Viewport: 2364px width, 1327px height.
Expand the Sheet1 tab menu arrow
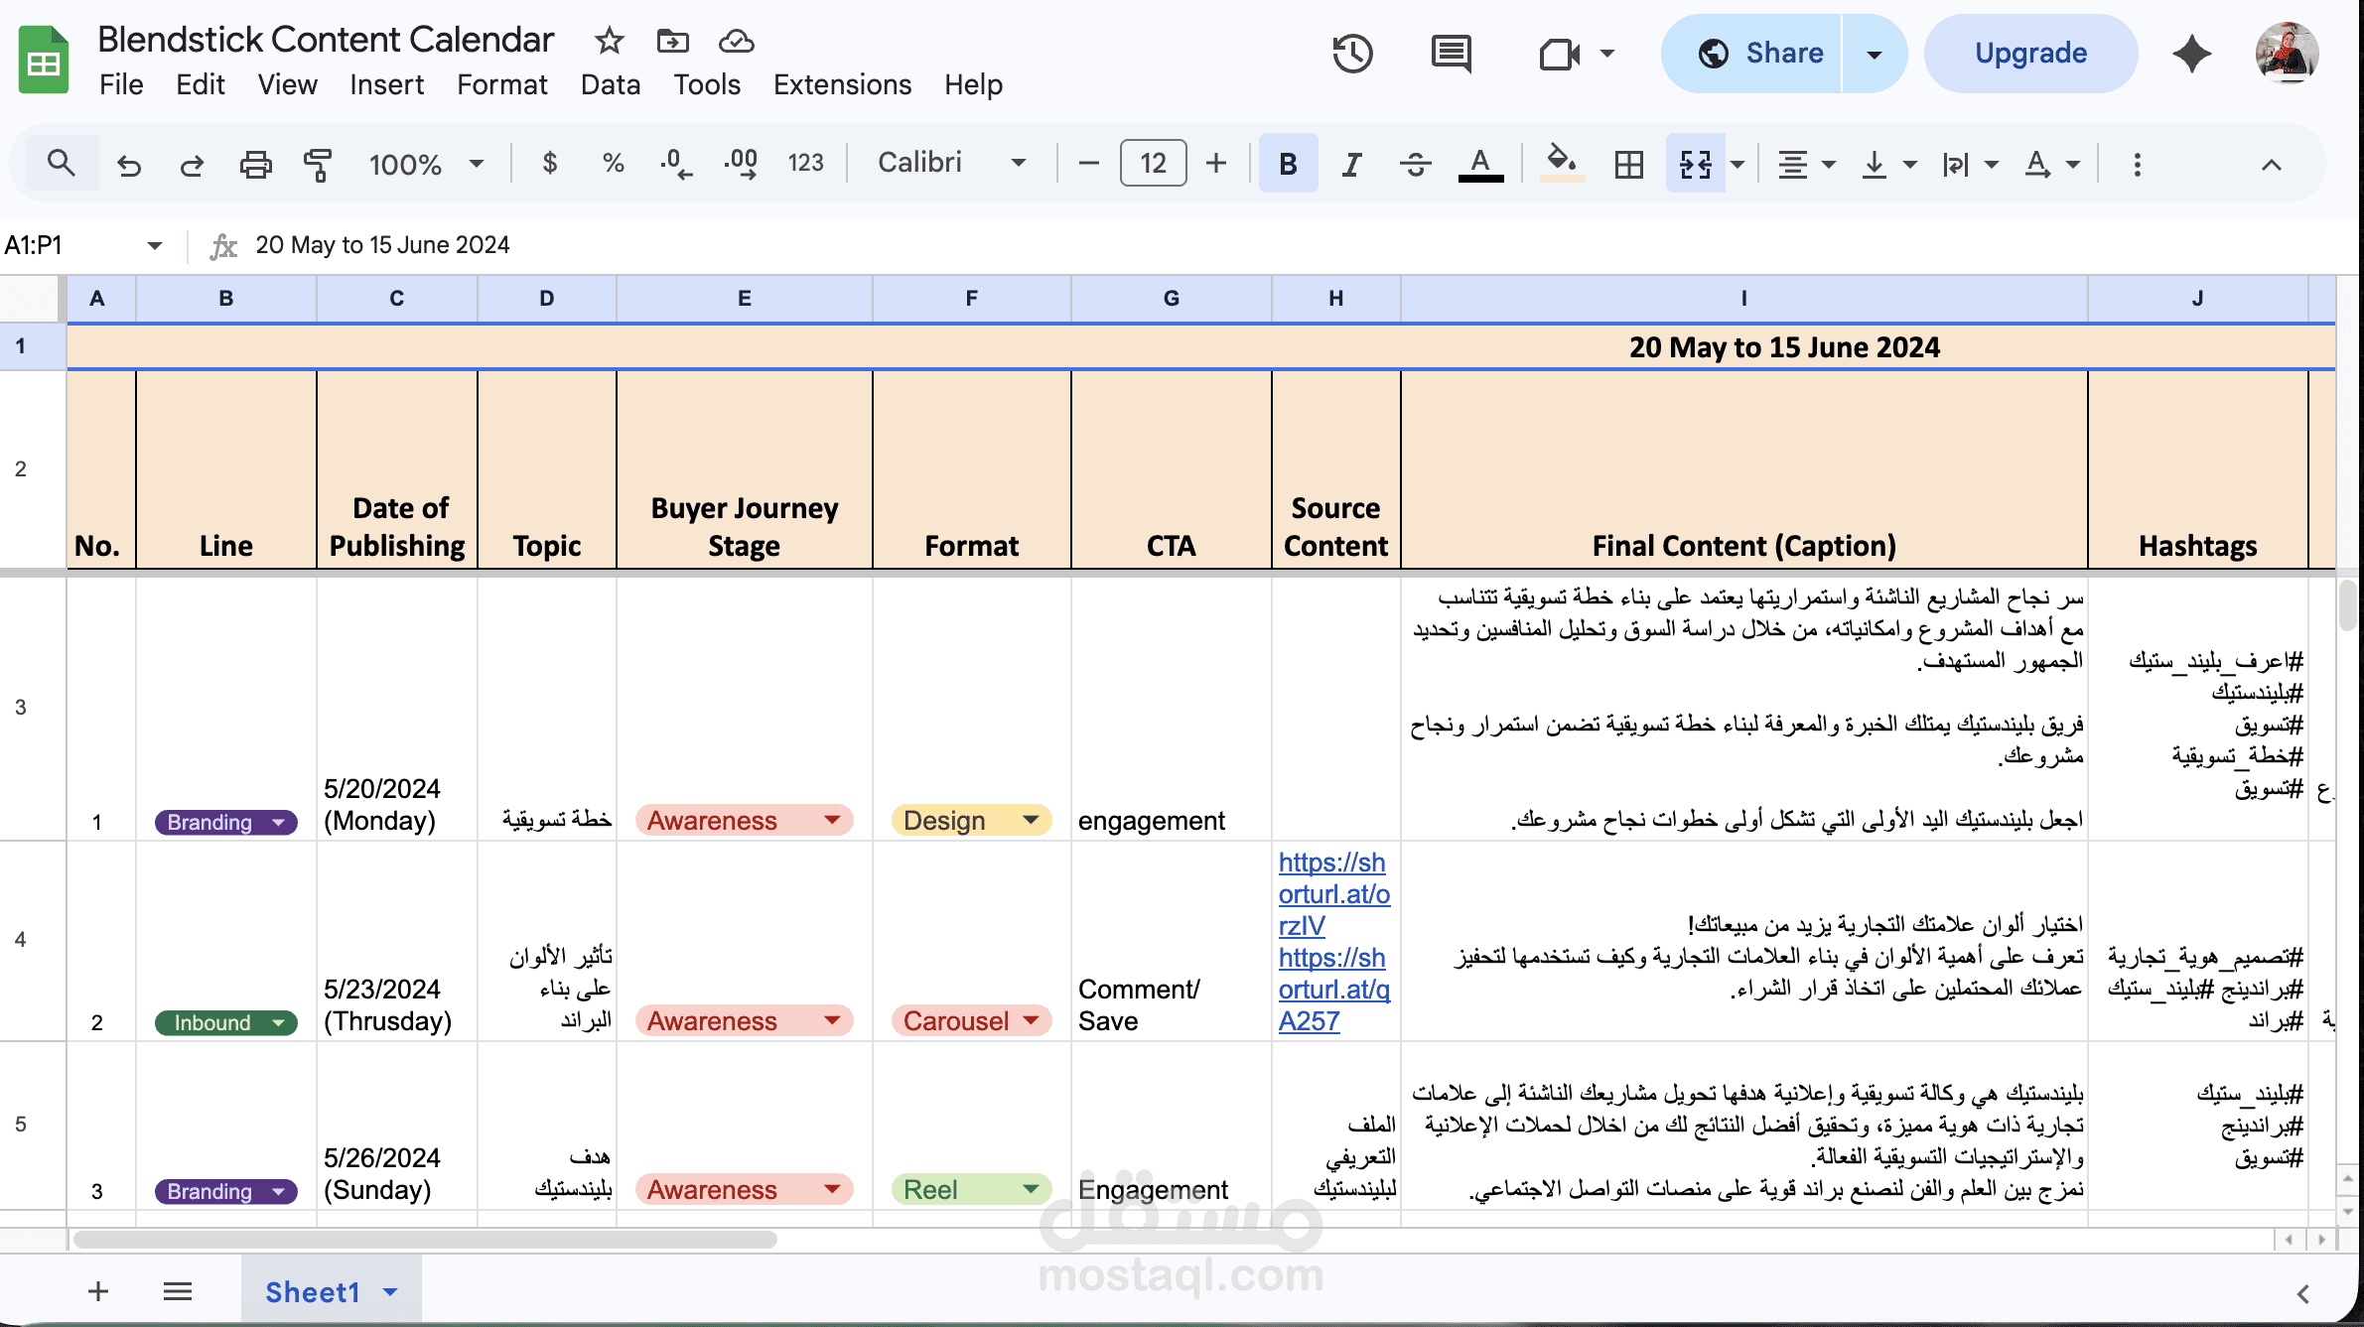coord(389,1291)
